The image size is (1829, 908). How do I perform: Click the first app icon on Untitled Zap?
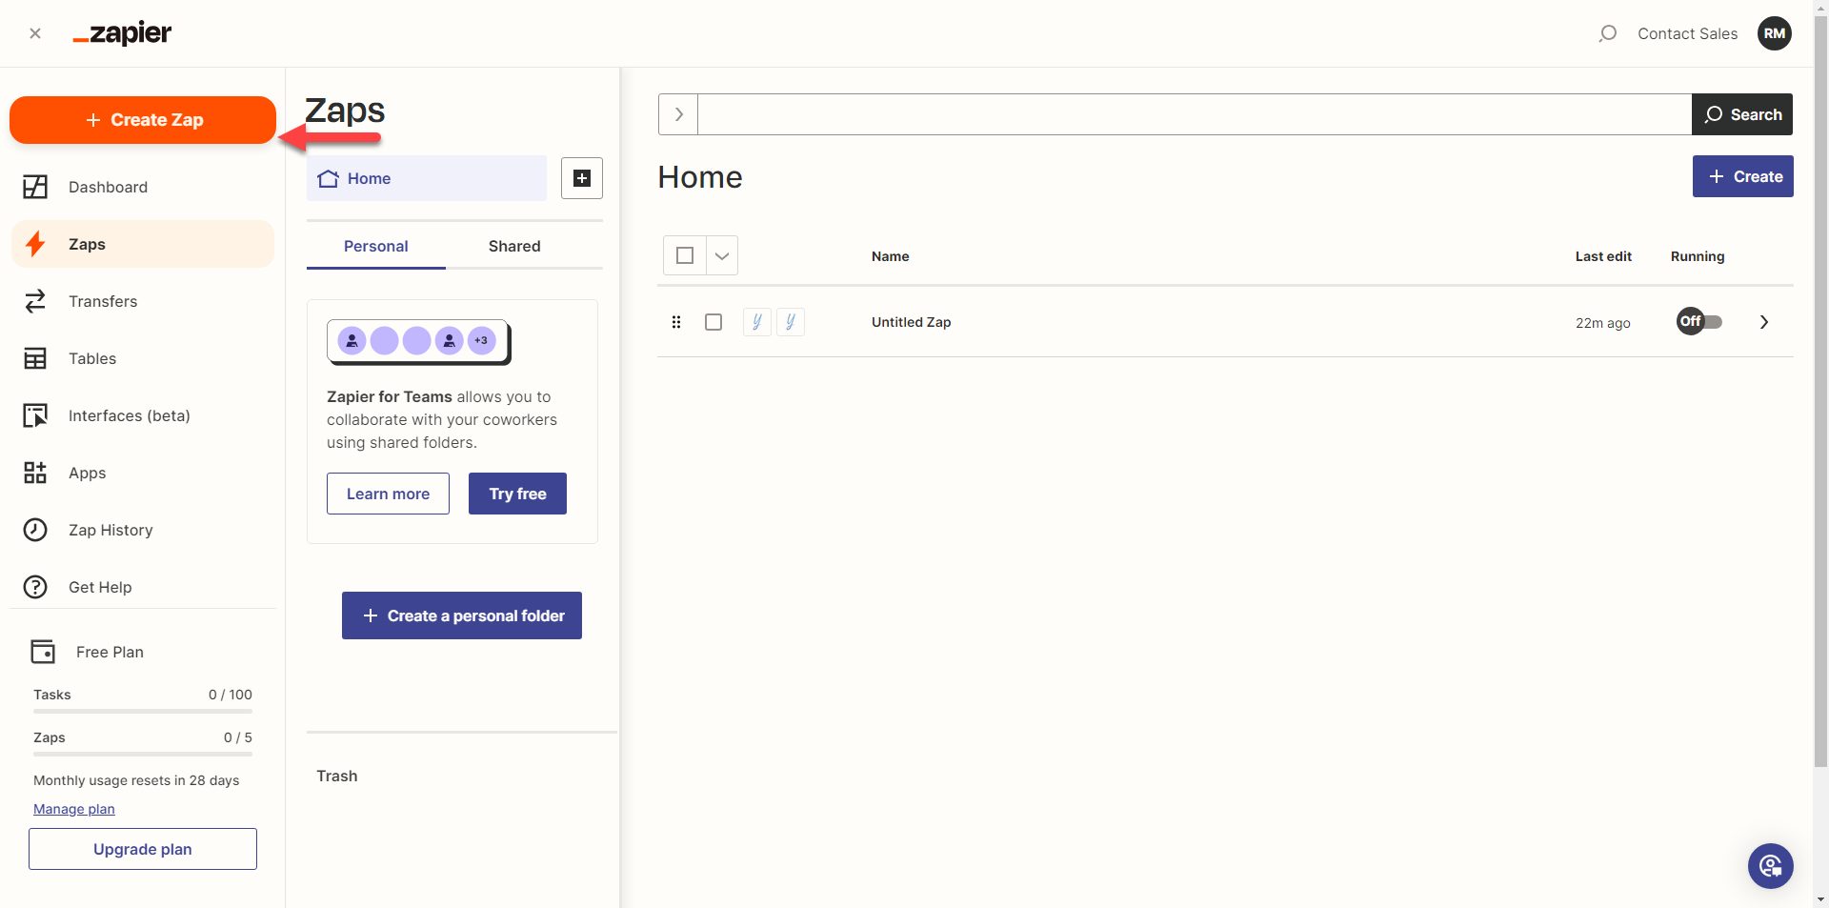click(x=757, y=322)
